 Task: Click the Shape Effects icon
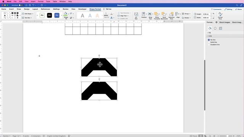pyautogui.click(x=71, y=18)
